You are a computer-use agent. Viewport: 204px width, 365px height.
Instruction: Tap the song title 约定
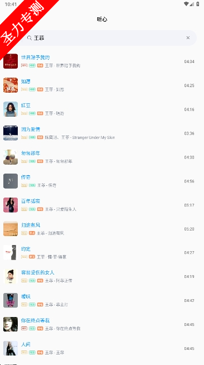click(26, 249)
